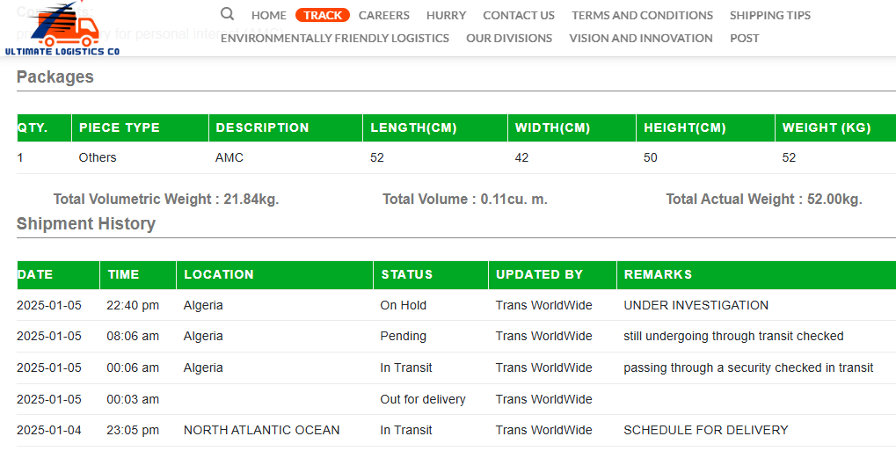Select the highlighted TRACK tab
896x451 pixels.
tap(323, 16)
